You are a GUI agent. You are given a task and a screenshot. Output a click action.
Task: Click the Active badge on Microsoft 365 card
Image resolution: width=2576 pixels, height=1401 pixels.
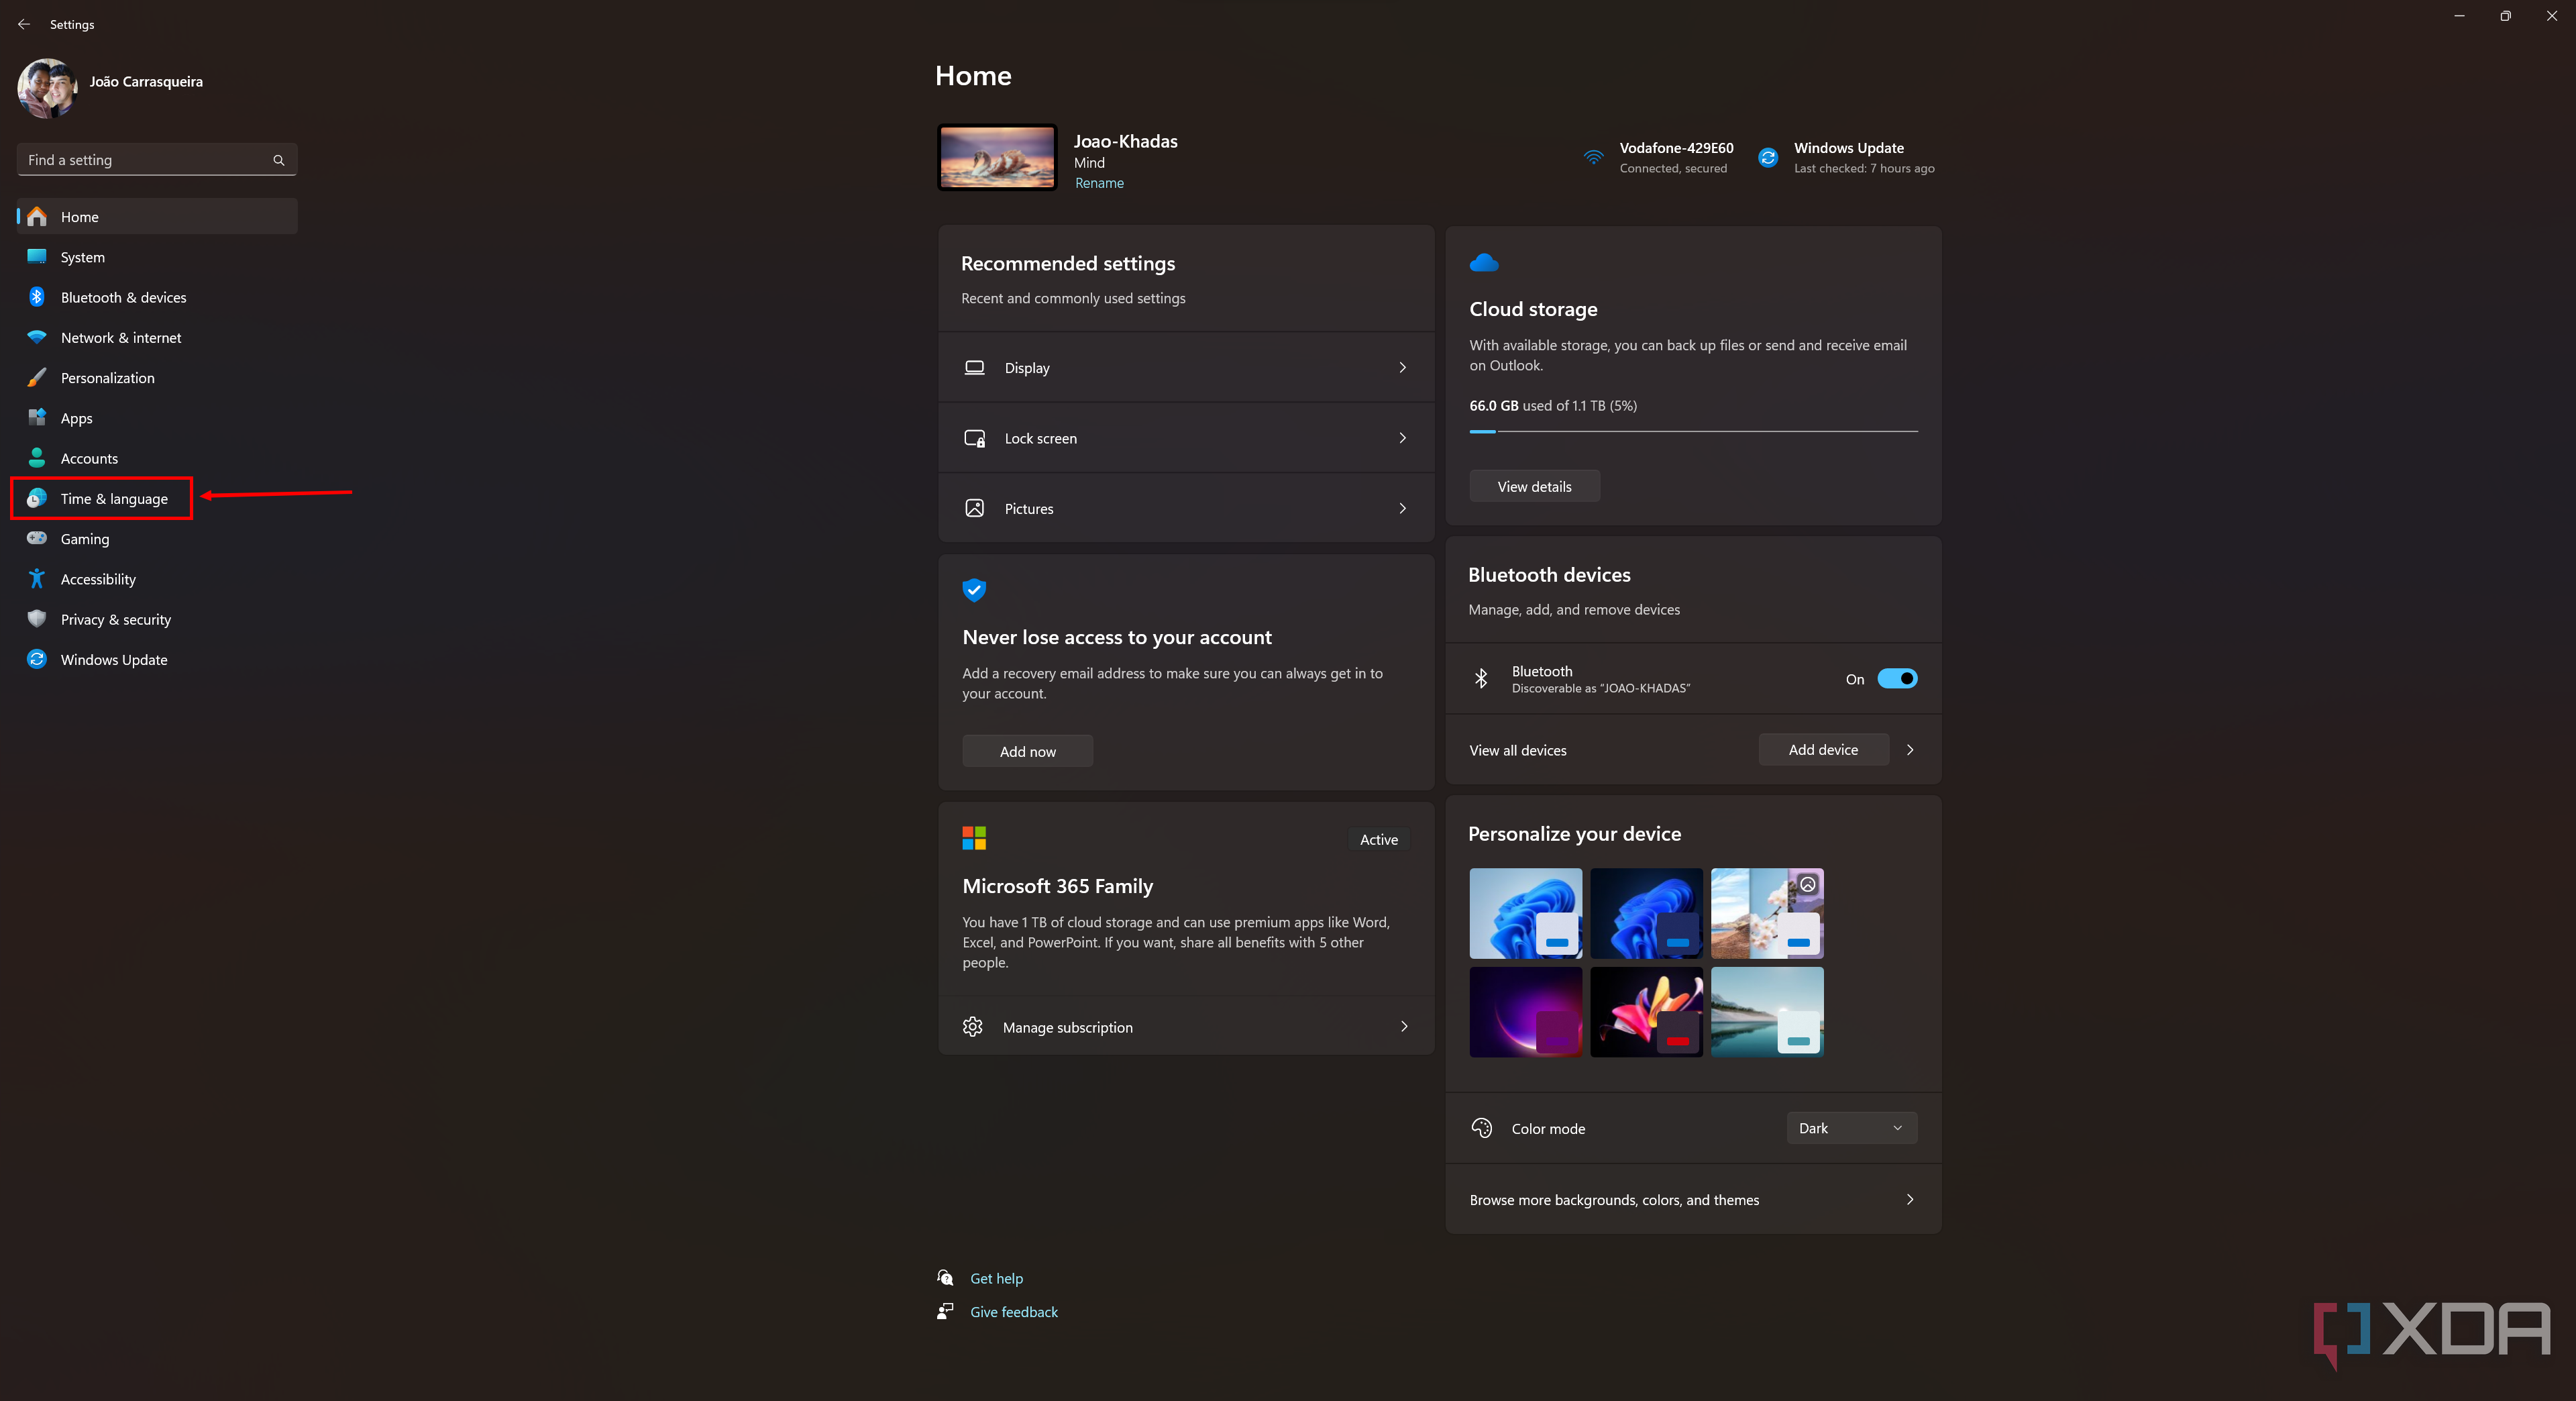coord(1379,839)
